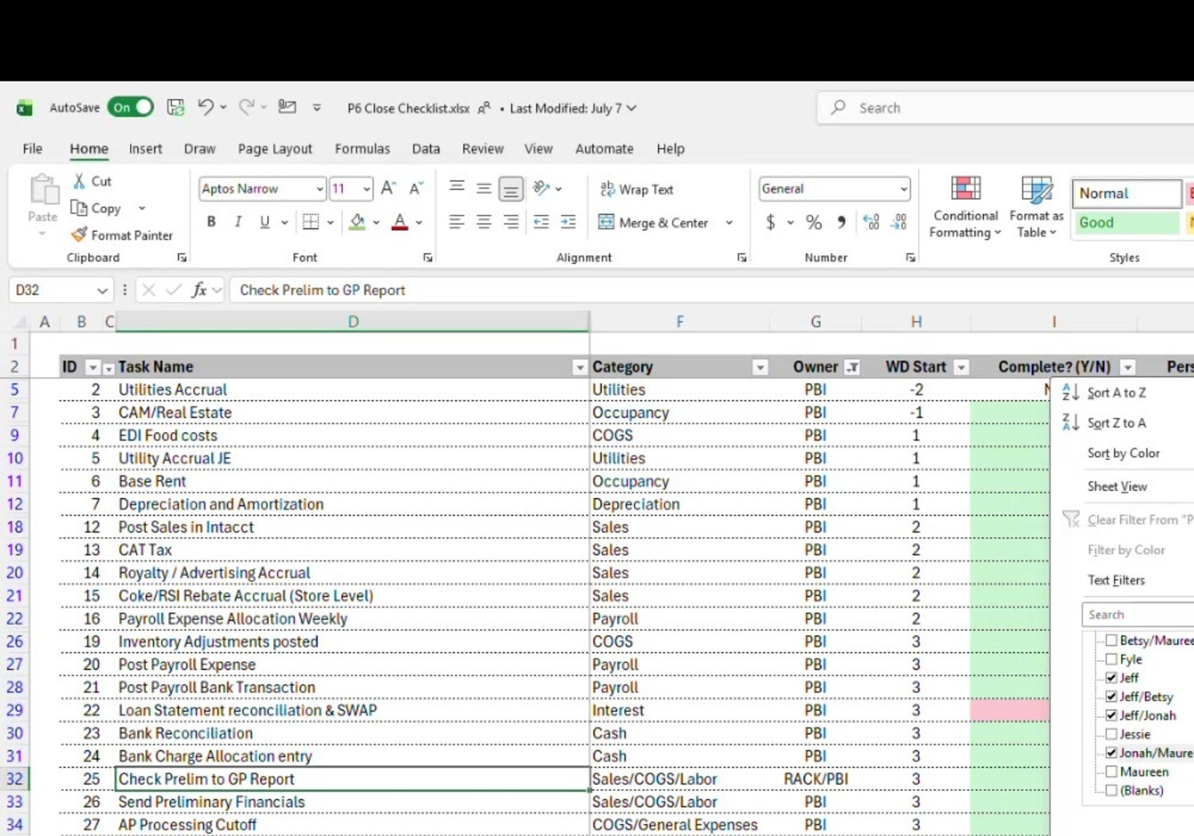This screenshot has height=836, width=1194.
Task: Open the WD Start column filter
Action: coord(962,367)
